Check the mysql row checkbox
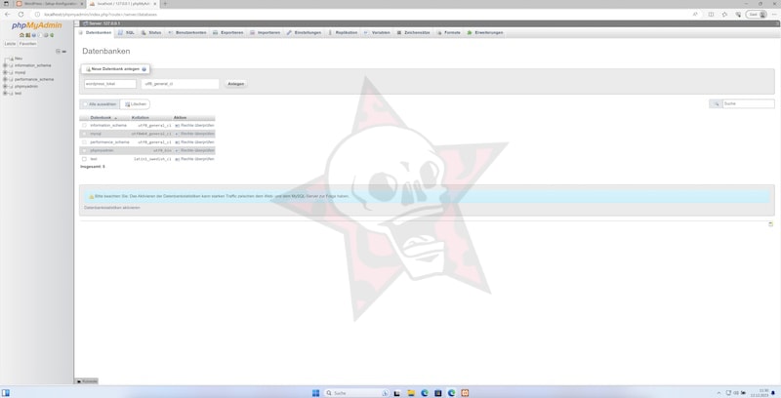781x398 pixels. tap(84, 134)
